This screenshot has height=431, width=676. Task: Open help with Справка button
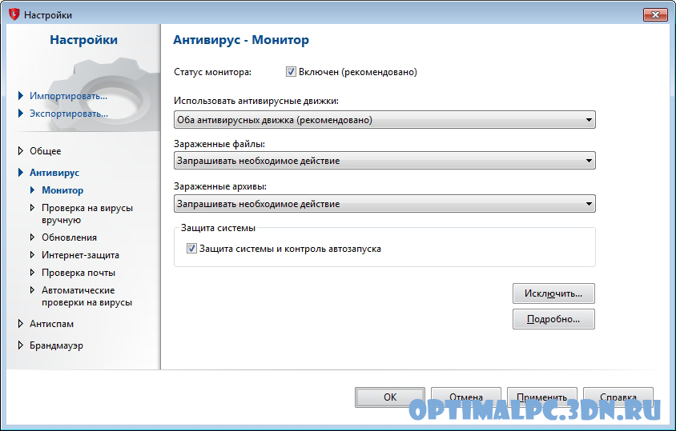(618, 397)
